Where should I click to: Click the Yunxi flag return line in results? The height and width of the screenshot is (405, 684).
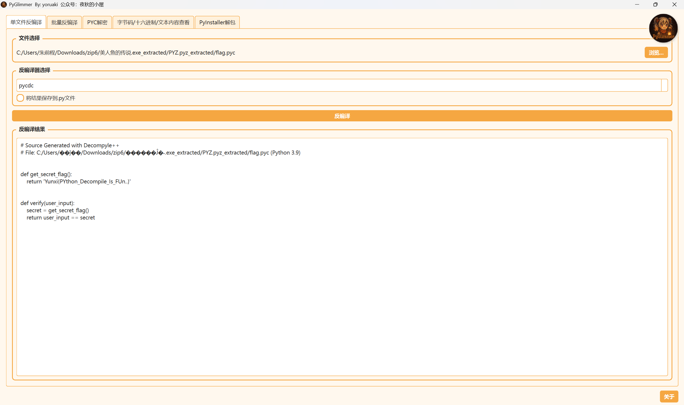click(x=79, y=182)
